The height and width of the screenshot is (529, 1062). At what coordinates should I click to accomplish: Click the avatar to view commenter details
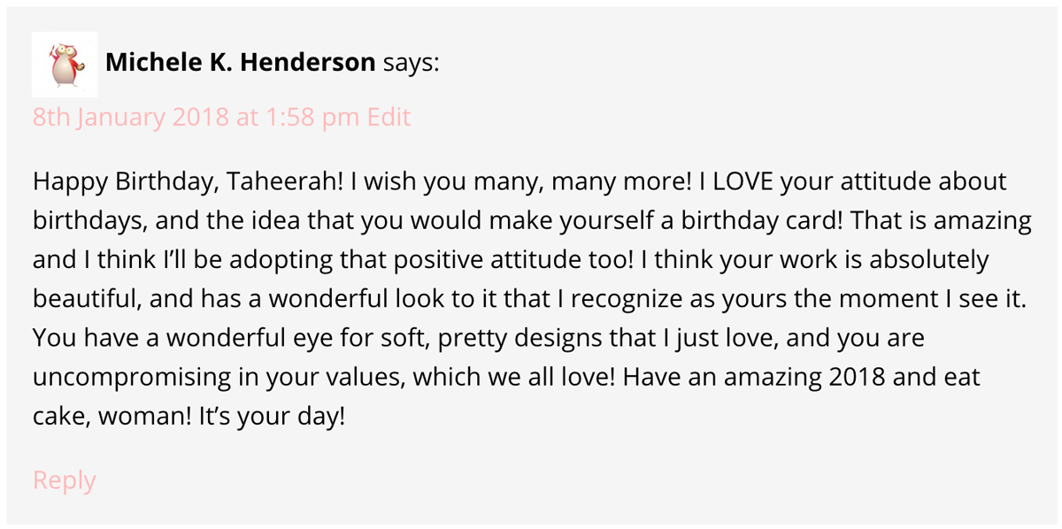click(x=64, y=63)
